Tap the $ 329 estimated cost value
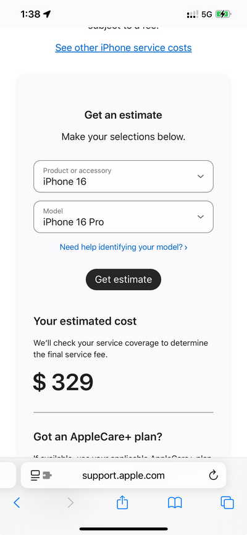Screen dimensions: 247x535 point(63,382)
